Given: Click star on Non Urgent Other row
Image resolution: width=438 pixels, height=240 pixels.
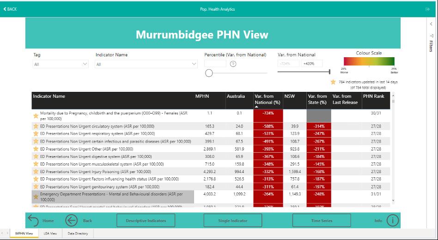Looking at the screenshot, I should tap(36, 149).
